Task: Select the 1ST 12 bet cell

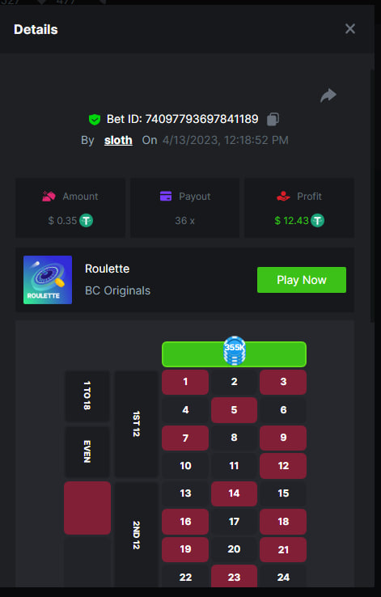Action: coord(136,424)
